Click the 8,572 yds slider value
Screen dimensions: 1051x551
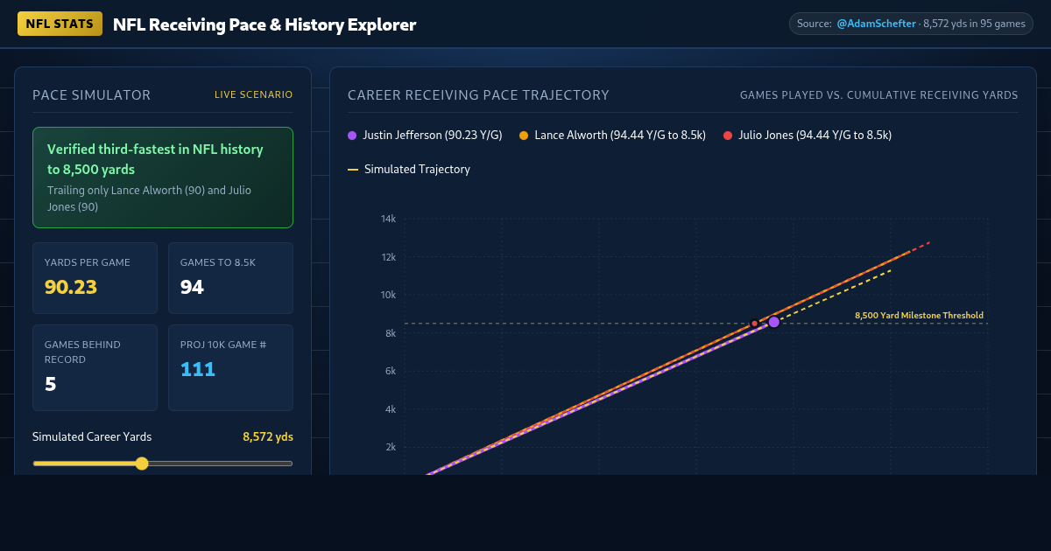268,436
